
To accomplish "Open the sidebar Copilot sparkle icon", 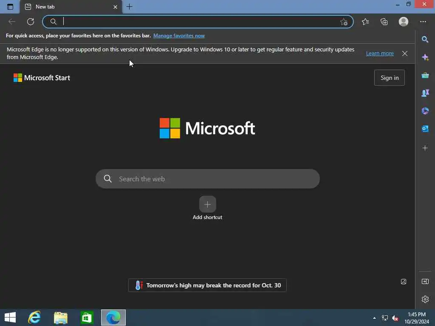I will click(x=425, y=57).
